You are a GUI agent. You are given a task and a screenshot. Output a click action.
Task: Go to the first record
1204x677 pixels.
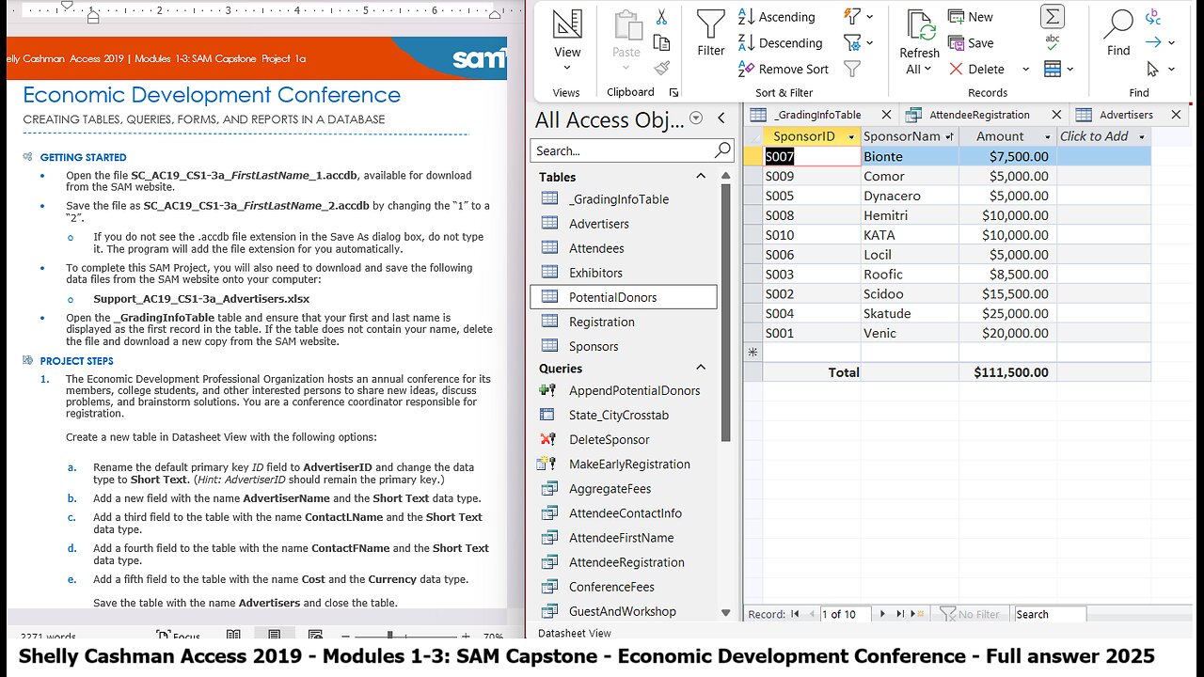[x=796, y=614]
